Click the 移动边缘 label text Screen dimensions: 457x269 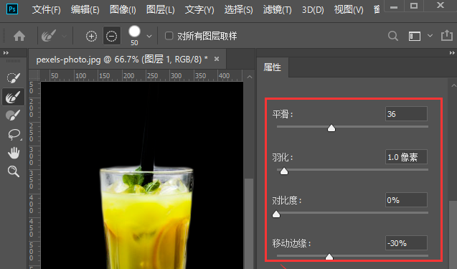tap(291, 243)
